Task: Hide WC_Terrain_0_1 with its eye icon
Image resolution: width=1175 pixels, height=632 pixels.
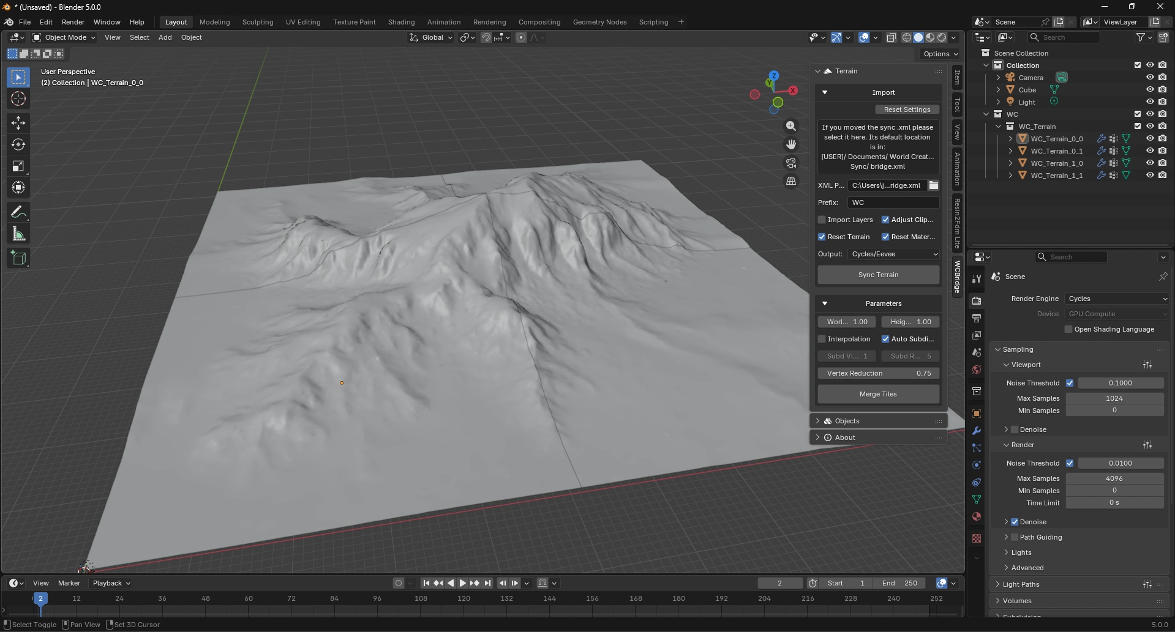Action: pyautogui.click(x=1149, y=151)
